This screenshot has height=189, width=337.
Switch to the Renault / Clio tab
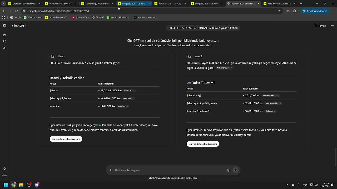click(x=171, y=4)
